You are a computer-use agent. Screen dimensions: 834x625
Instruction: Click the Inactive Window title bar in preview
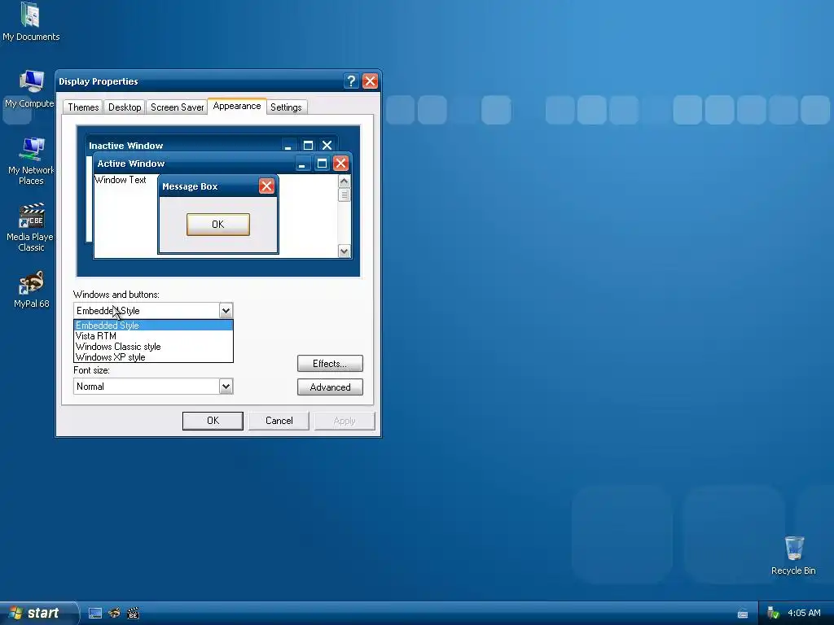point(212,145)
